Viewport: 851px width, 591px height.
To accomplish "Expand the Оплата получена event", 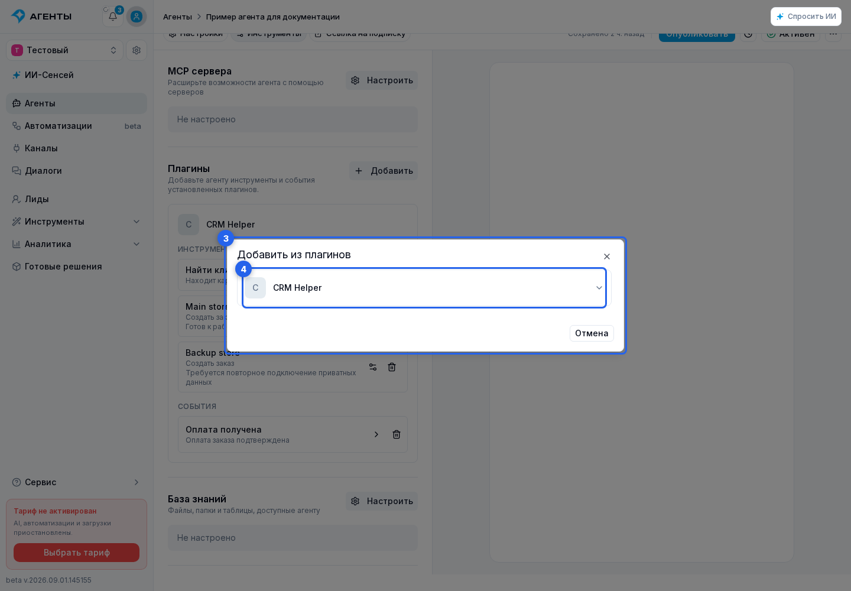I will [376, 434].
